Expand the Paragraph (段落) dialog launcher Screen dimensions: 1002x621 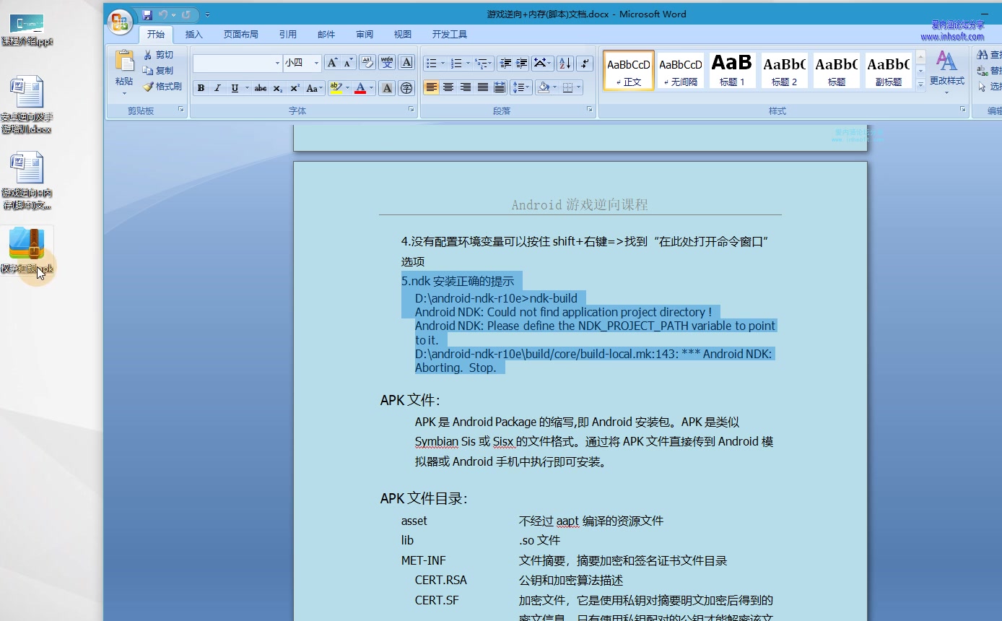tap(590, 110)
